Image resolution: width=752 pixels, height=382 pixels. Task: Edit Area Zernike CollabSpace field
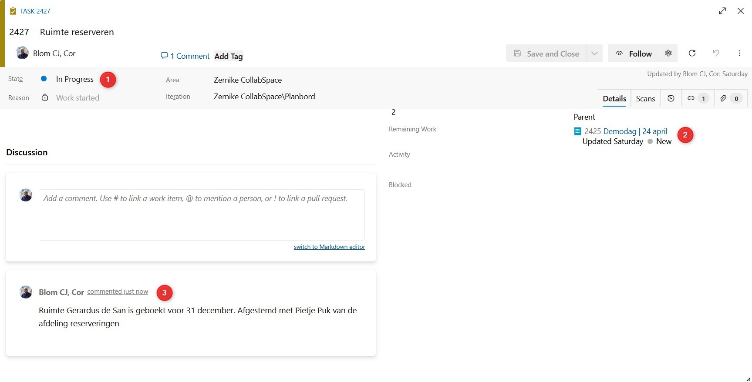click(x=247, y=80)
